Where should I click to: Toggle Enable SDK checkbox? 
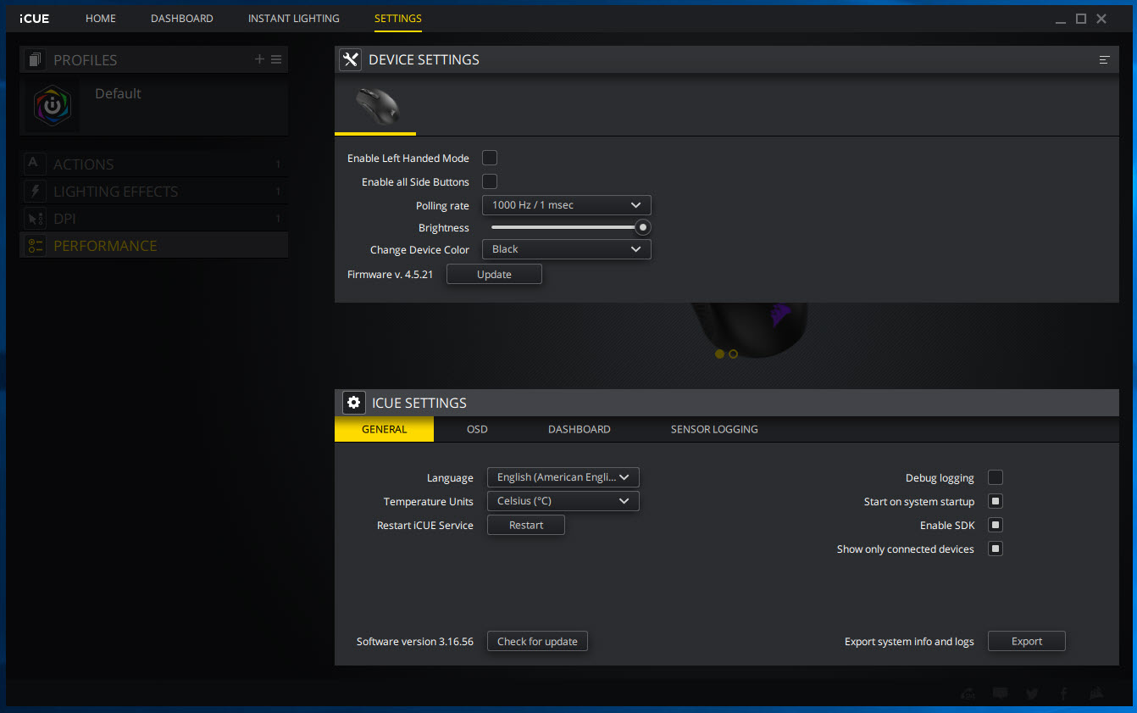996,525
